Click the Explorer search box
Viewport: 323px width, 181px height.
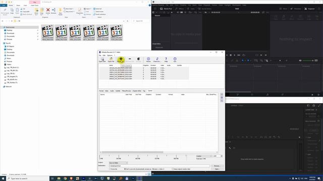point(141,21)
